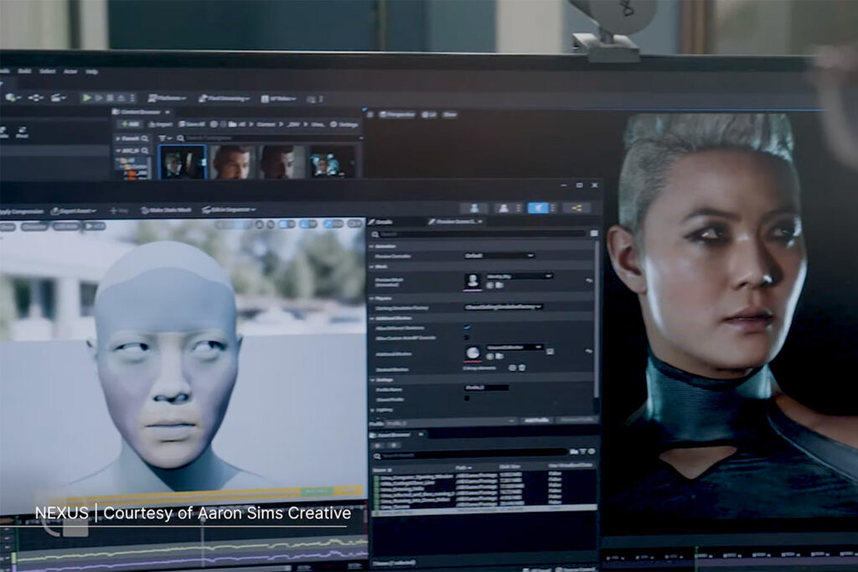858x572 pixels.
Task: Toggle the highlighted blue camera mode button
Action: coord(537,208)
